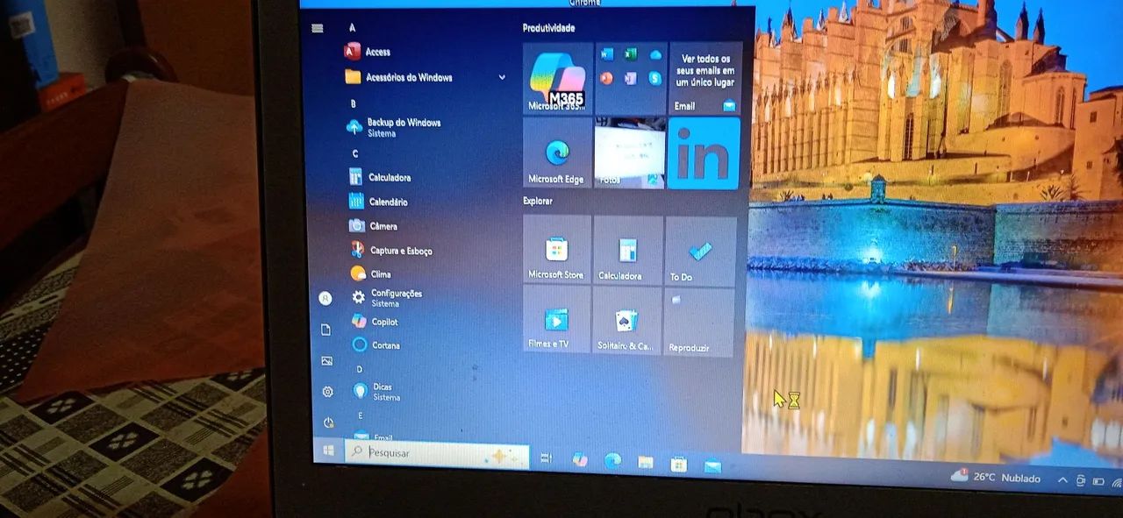Click the Reproduzir tile

click(x=698, y=323)
